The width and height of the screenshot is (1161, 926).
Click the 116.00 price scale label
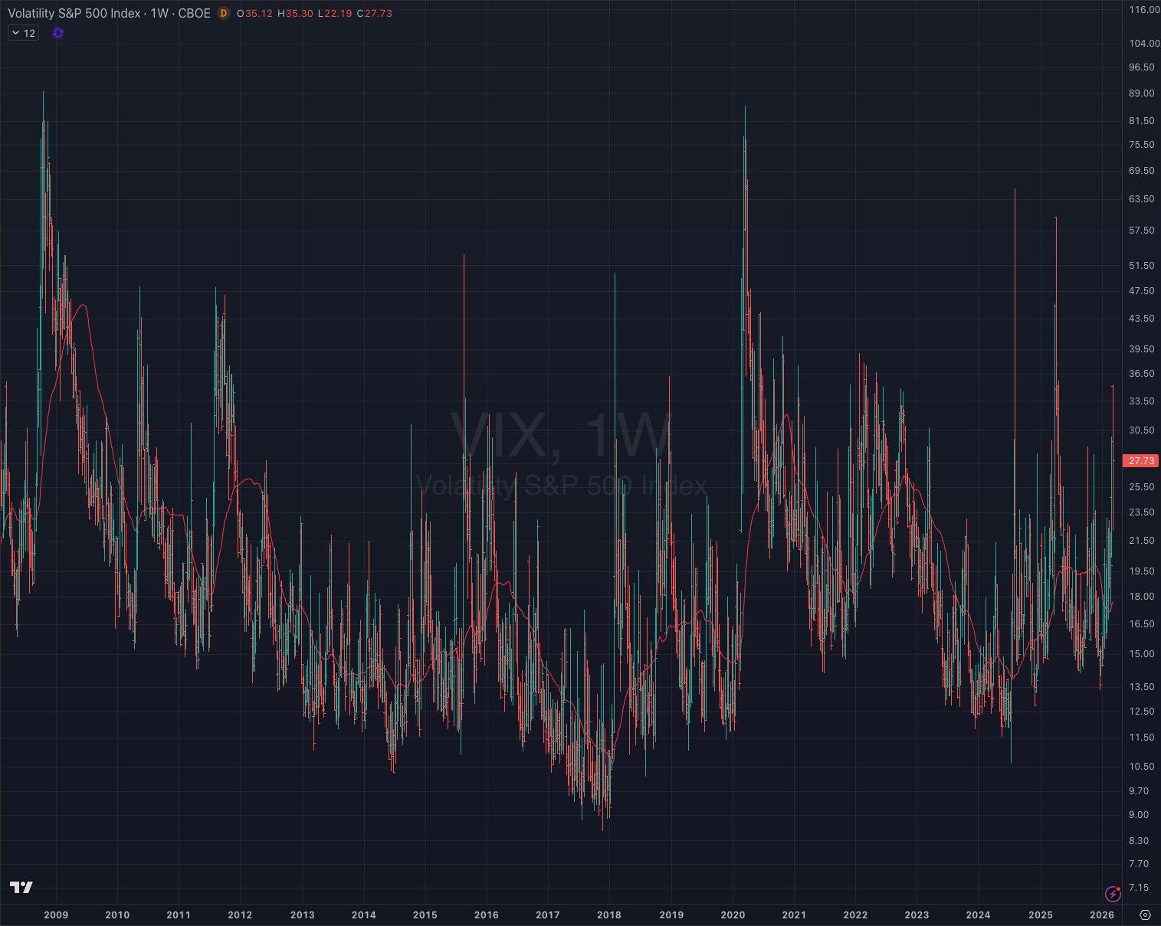pyautogui.click(x=1143, y=10)
